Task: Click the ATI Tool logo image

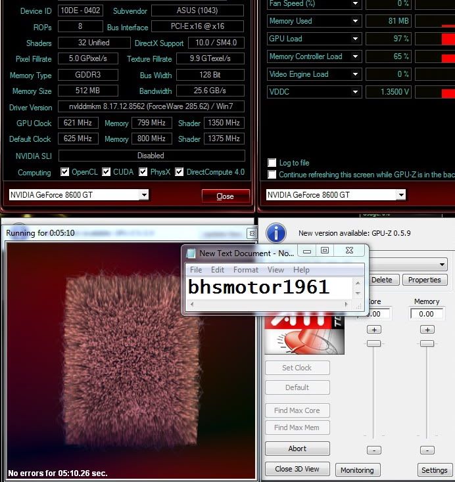Action: (x=304, y=334)
